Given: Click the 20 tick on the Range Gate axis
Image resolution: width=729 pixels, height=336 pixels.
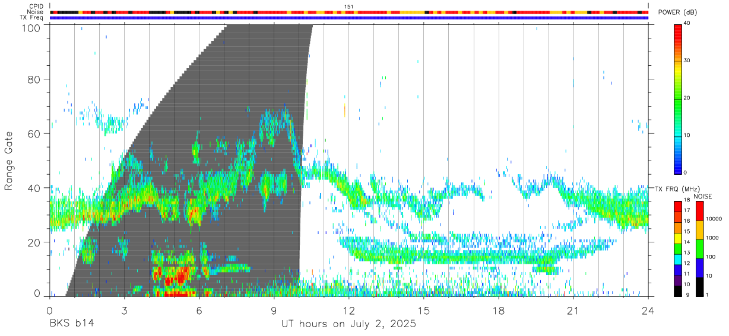Looking at the screenshot, I should click(x=34, y=242).
